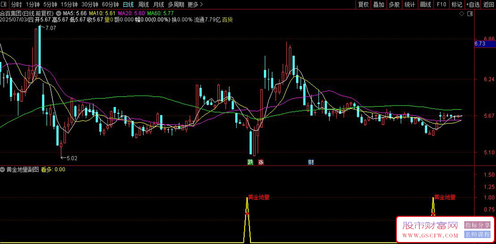
Task: Click the 看多: 0.00 indicator value
Action: click(x=53, y=169)
